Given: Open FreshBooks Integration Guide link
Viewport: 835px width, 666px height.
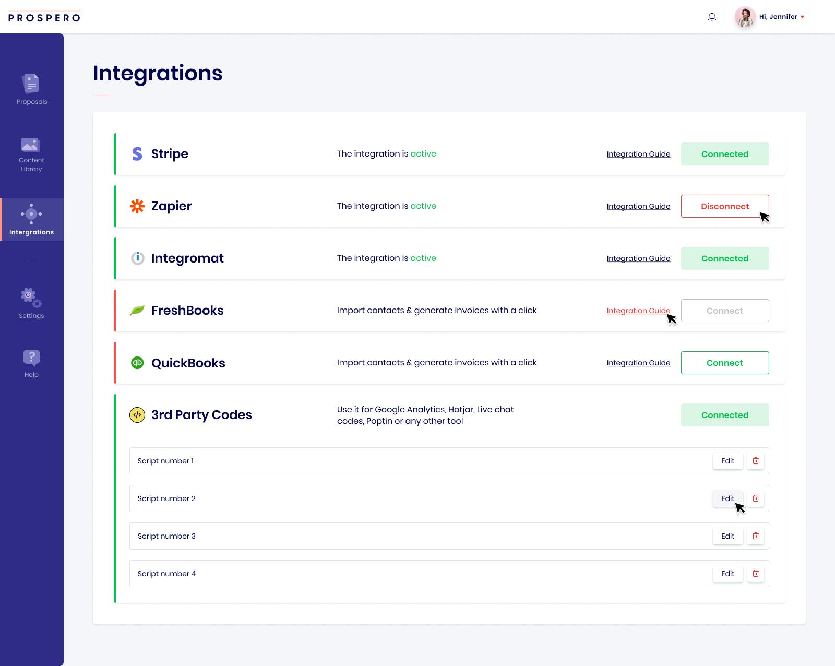Looking at the screenshot, I should click(x=638, y=311).
